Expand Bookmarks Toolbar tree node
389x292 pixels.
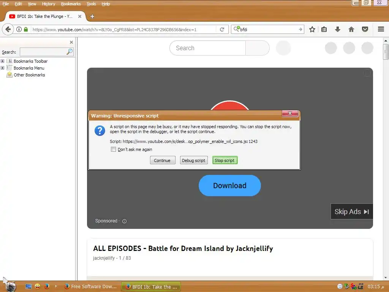[x=3, y=61]
